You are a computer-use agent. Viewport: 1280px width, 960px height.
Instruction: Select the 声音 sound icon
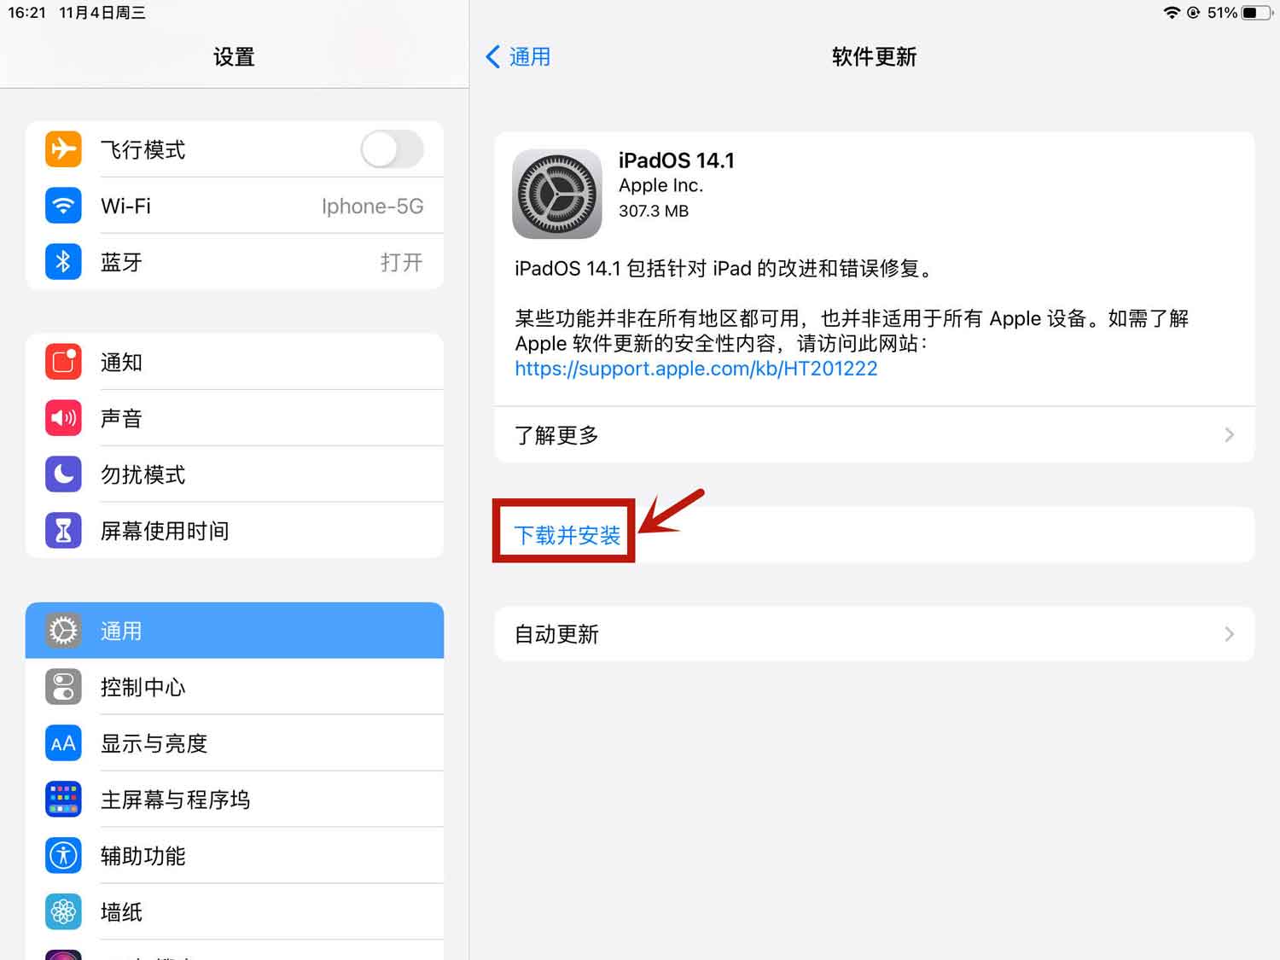[63, 418]
